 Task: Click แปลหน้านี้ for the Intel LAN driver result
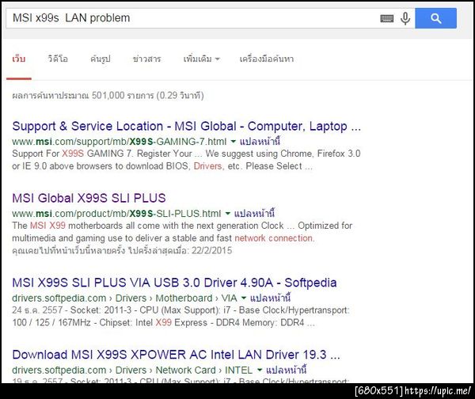click(287, 370)
